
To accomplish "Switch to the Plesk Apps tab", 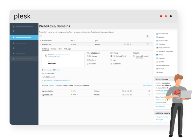I will 67,49.
